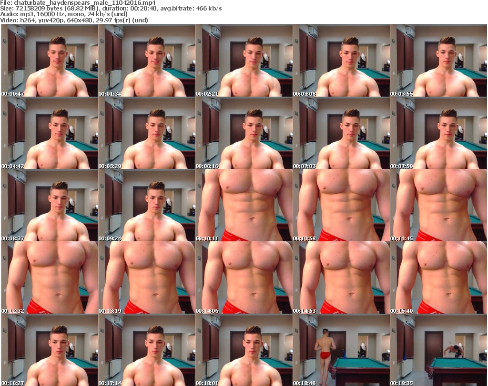Click the frame timestamped 00:03:08
This screenshot has width=488, height=386.
click(341, 60)
